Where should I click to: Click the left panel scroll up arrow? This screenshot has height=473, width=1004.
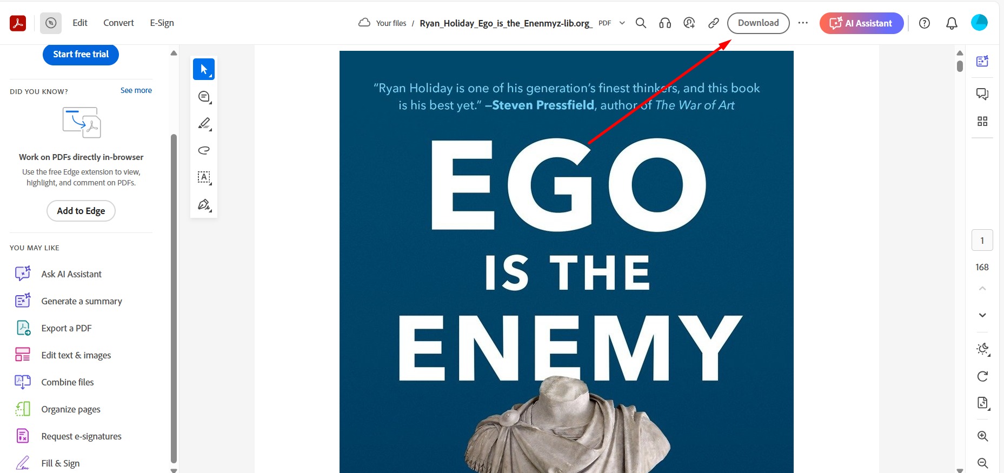coord(174,53)
